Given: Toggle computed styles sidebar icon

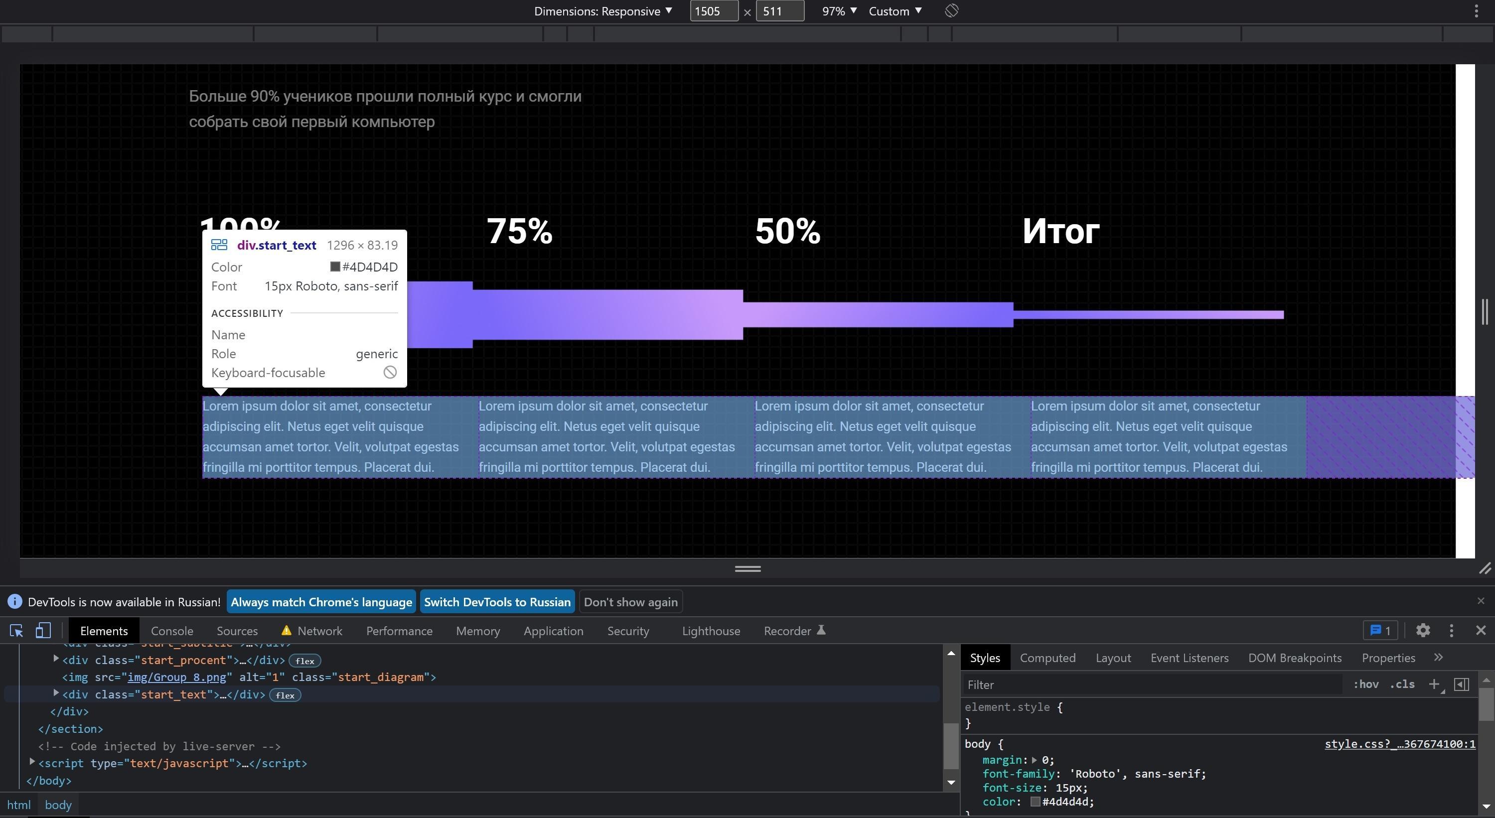Looking at the screenshot, I should pyautogui.click(x=1461, y=684).
